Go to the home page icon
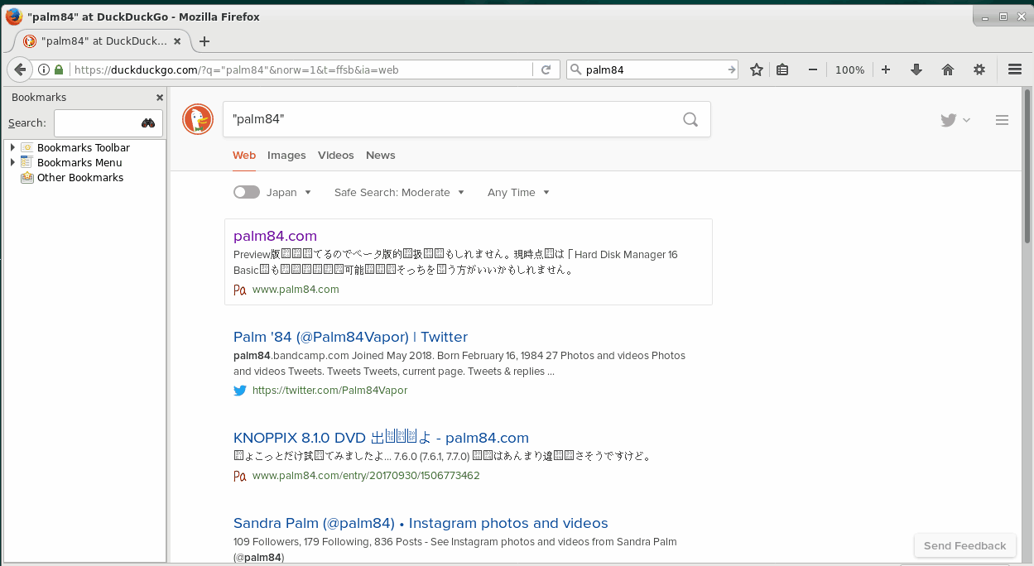This screenshot has height=566, width=1034. tap(948, 70)
